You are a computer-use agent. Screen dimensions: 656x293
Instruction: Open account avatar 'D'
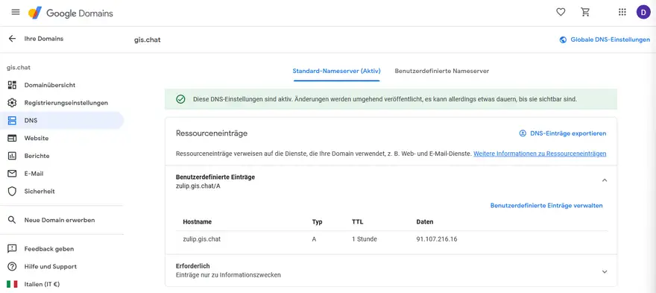(643, 12)
